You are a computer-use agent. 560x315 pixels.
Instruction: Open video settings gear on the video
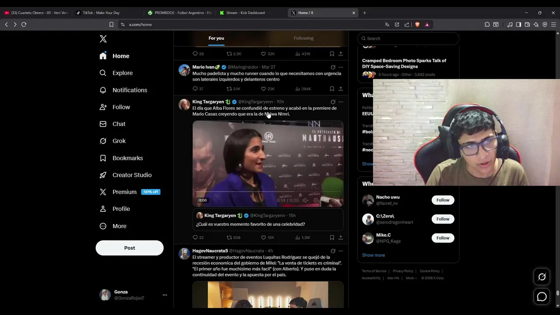pos(316,200)
